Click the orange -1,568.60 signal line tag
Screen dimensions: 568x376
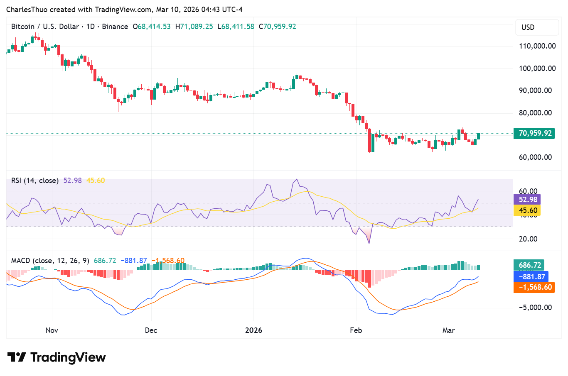534,287
